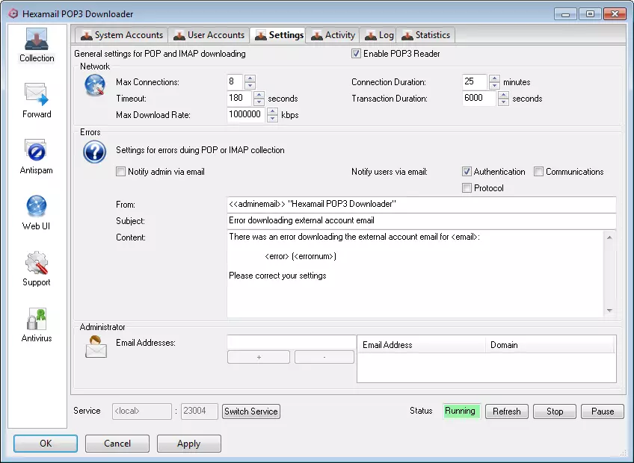The height and width of the screenshot is (463, 634).
Task: Increase Connection Duration minutes spinner
Action: click(x=493, y=78)
